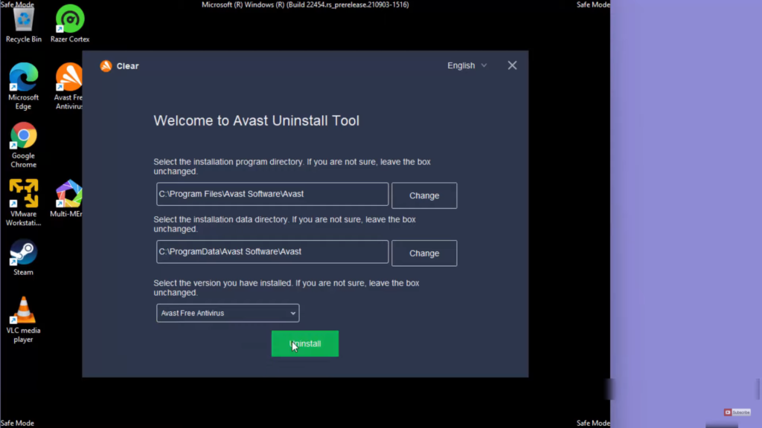Click Change next to the Program Files directory

point(424,195)
